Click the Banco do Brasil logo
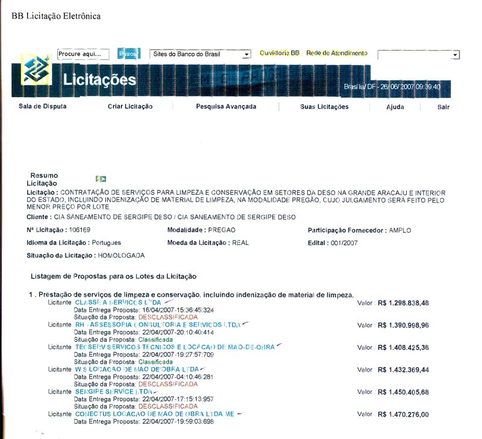 tap(36, 70)
